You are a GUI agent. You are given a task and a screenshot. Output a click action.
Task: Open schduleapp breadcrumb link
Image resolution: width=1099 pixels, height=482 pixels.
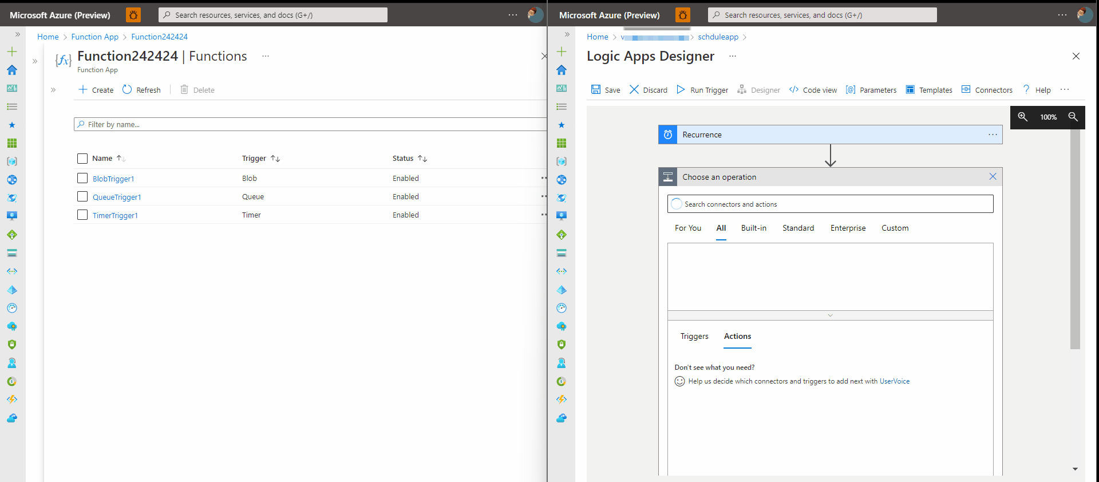pos(718,37)
